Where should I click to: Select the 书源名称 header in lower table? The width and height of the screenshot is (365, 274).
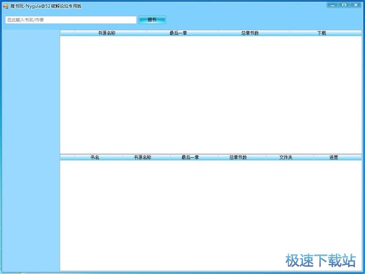146,158
